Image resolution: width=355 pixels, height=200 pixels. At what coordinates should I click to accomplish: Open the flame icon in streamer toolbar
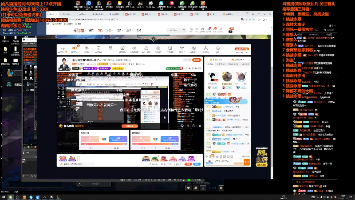tap(158, 48)
